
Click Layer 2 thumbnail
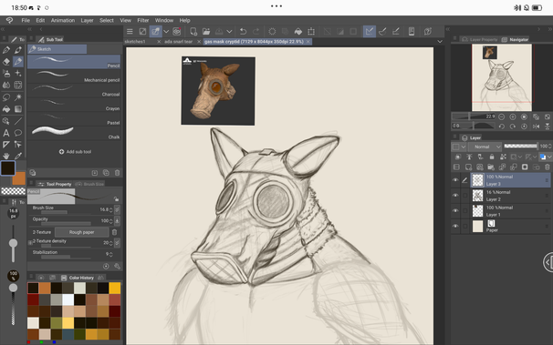tap(477, 196)
